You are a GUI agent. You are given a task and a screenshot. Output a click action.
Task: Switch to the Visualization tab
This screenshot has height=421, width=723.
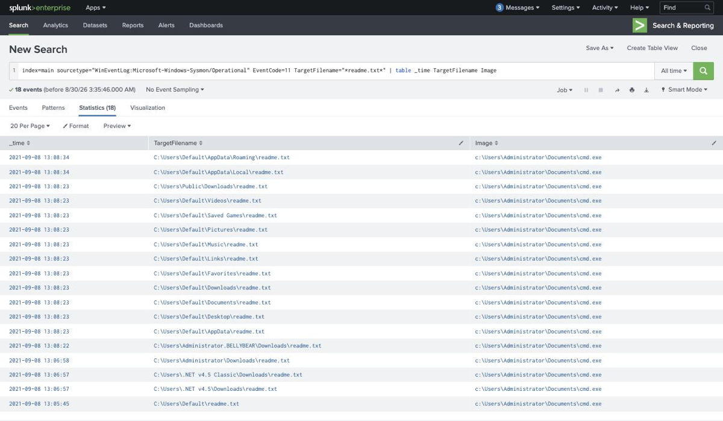coord(148,108)
